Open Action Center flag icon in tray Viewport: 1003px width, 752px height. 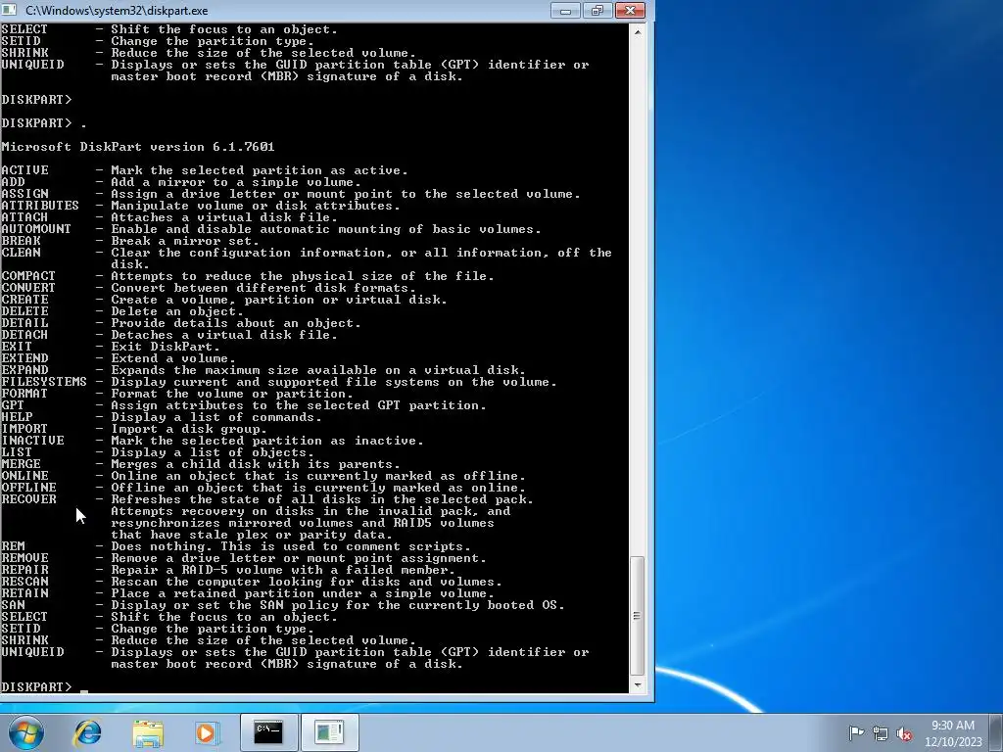coord(856,732)
